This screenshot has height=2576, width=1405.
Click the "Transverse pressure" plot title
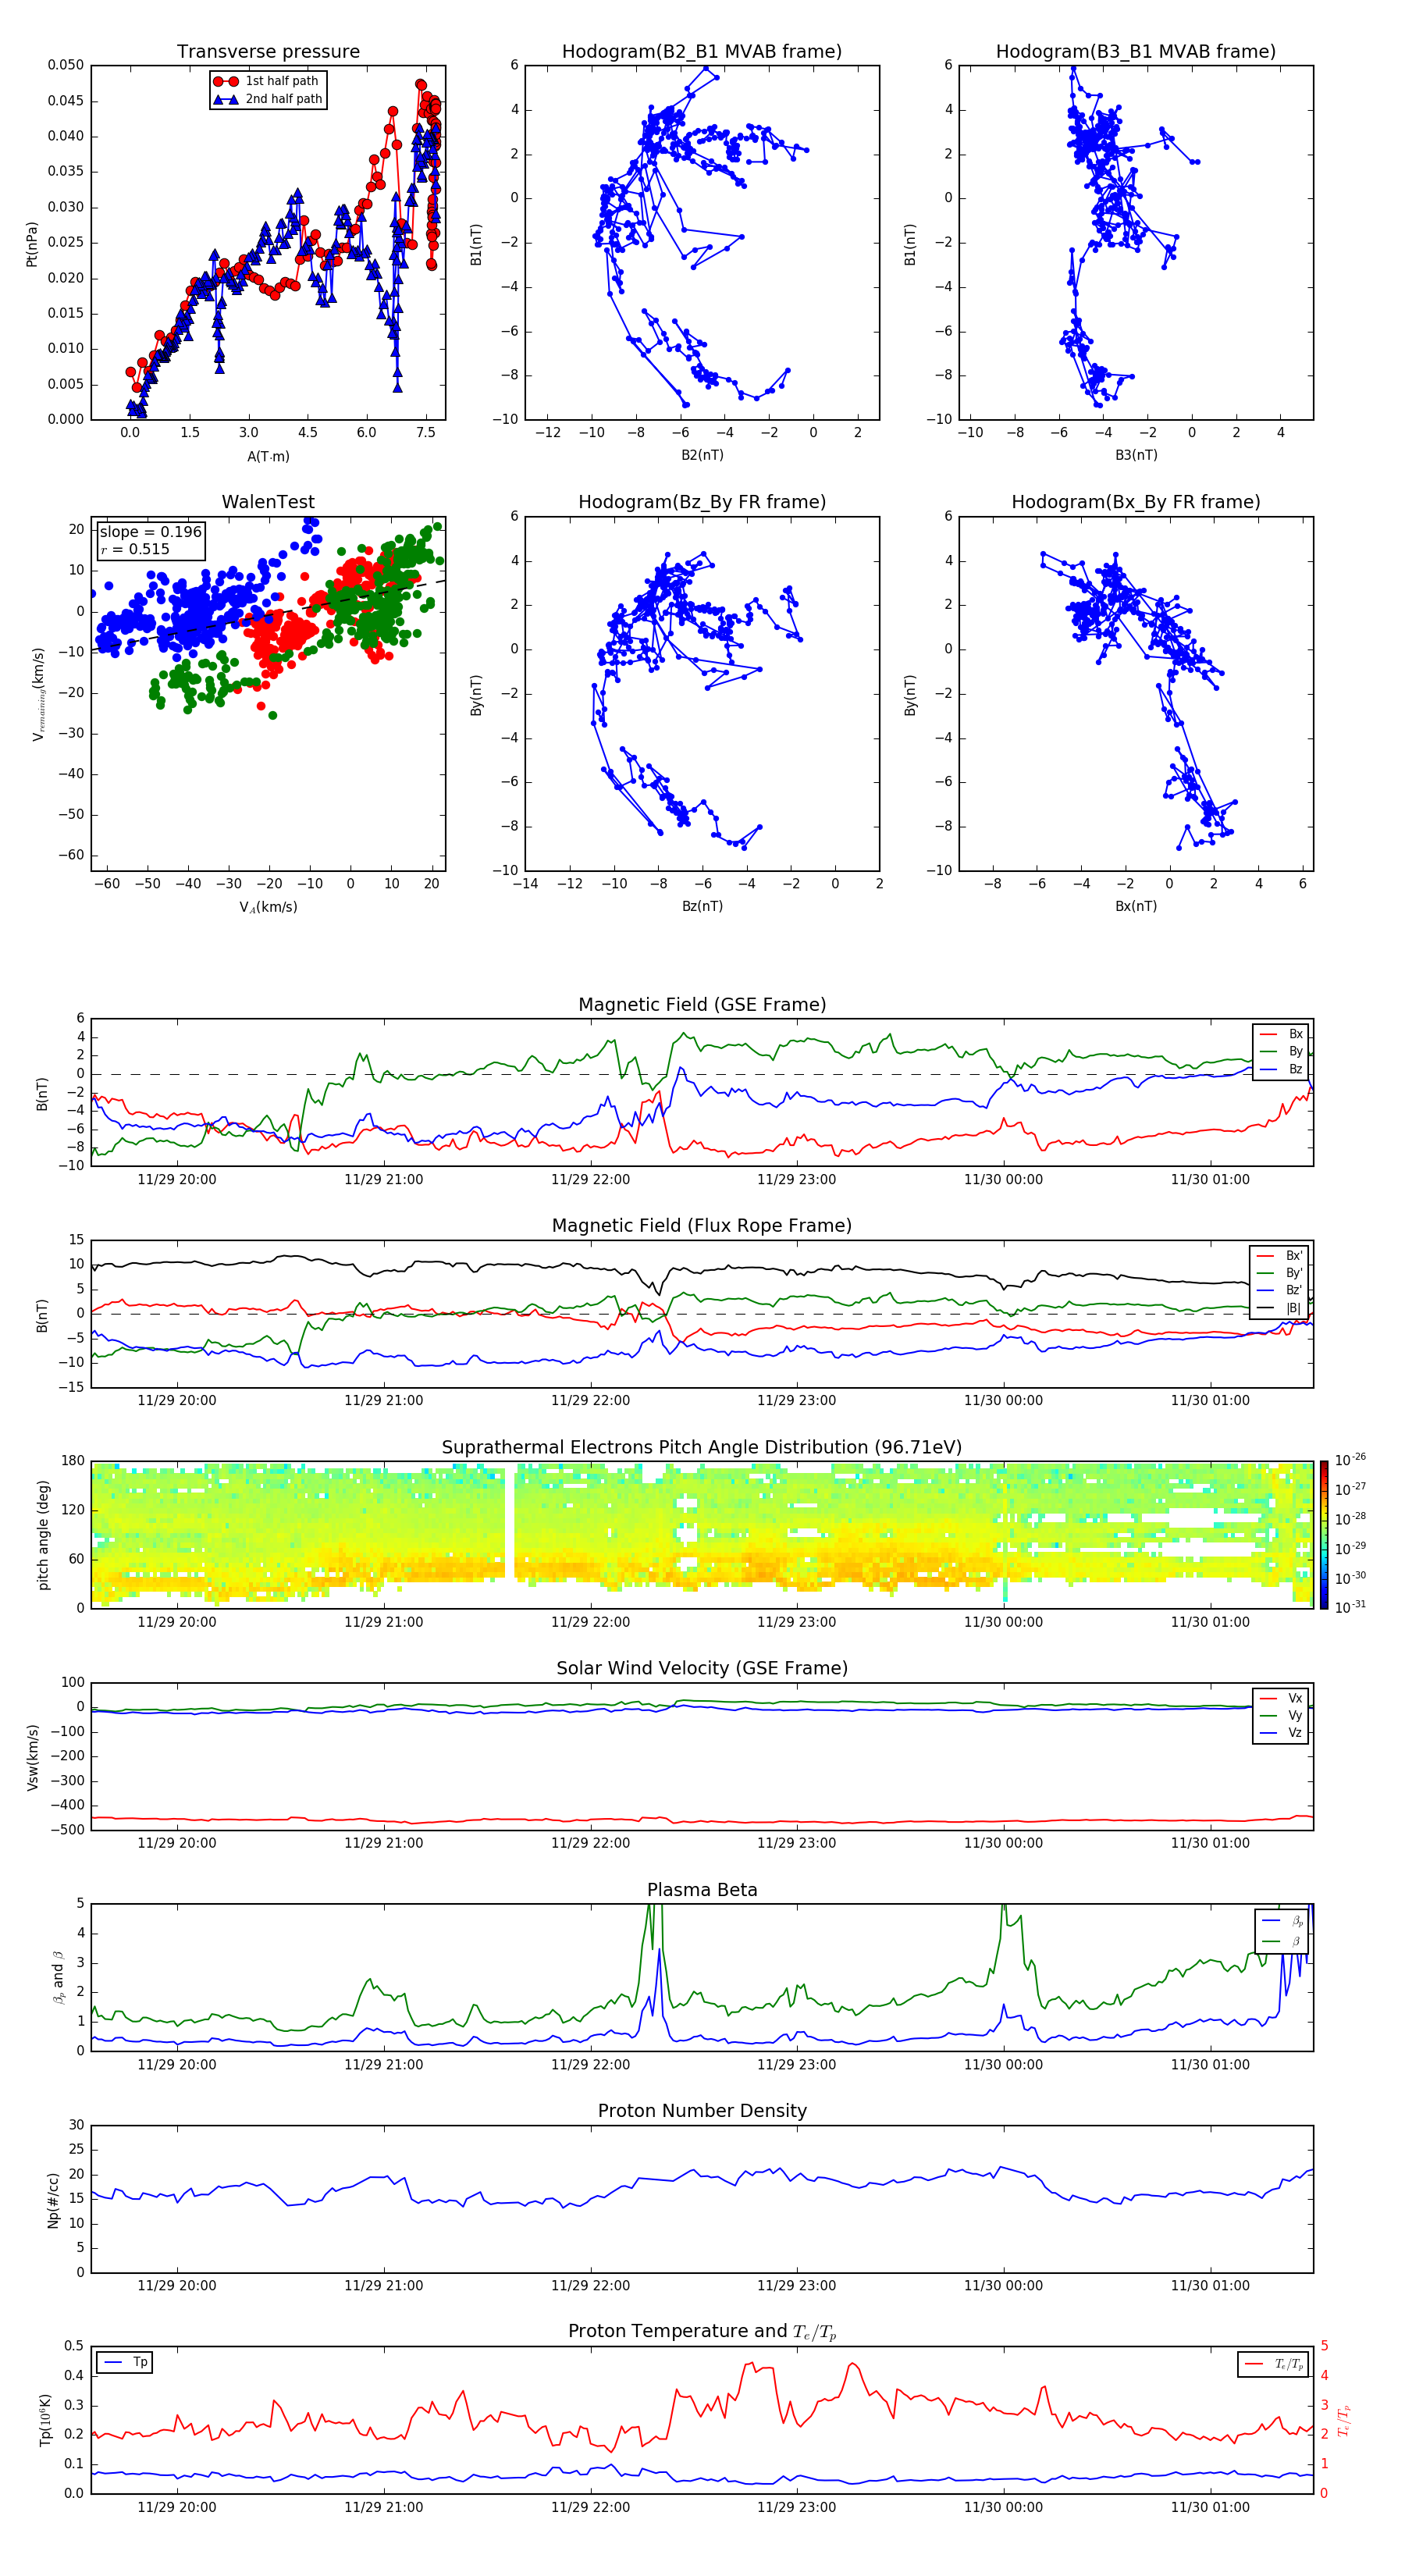[x=268, y=51]
